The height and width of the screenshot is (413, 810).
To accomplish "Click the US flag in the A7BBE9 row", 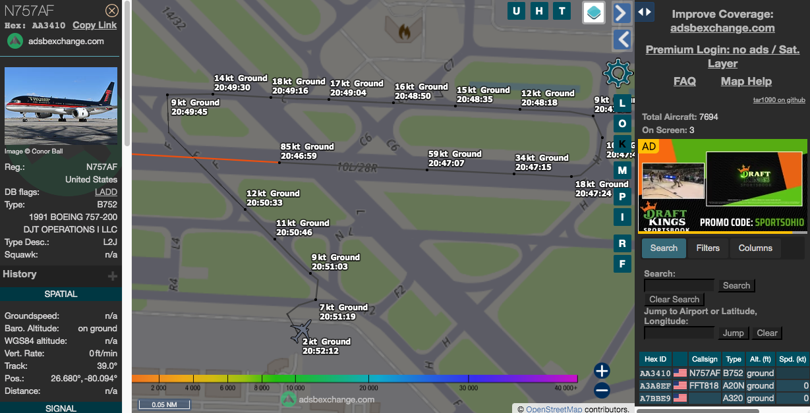I will coord(680,399).
